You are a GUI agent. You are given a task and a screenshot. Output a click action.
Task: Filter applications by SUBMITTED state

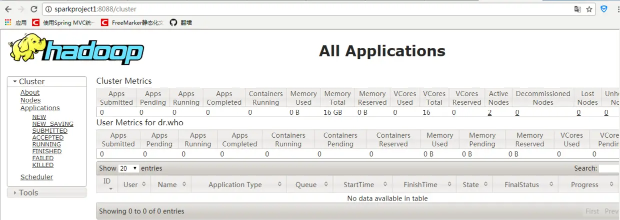50,131
